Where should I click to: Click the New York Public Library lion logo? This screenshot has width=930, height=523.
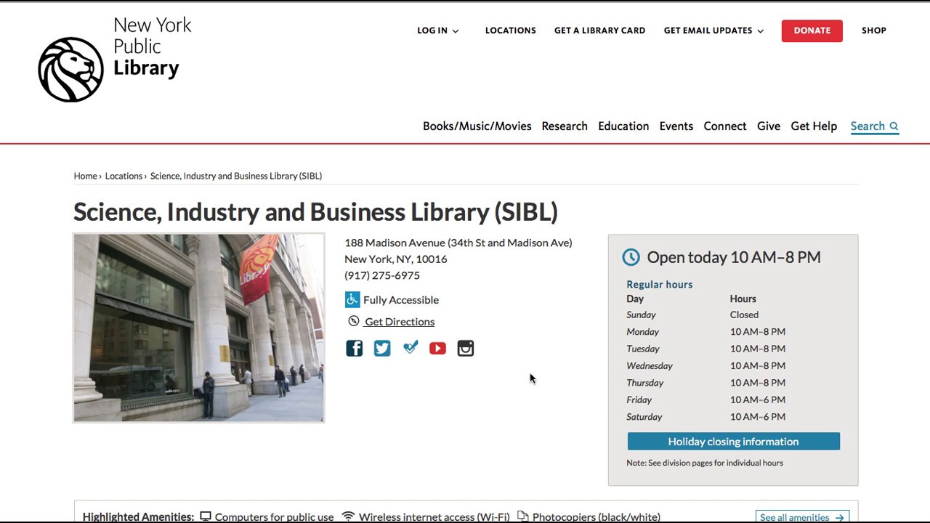pos(70,70)
